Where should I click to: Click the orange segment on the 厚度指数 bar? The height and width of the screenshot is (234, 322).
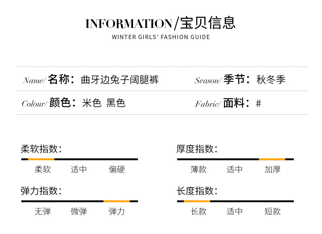point(272,159)
